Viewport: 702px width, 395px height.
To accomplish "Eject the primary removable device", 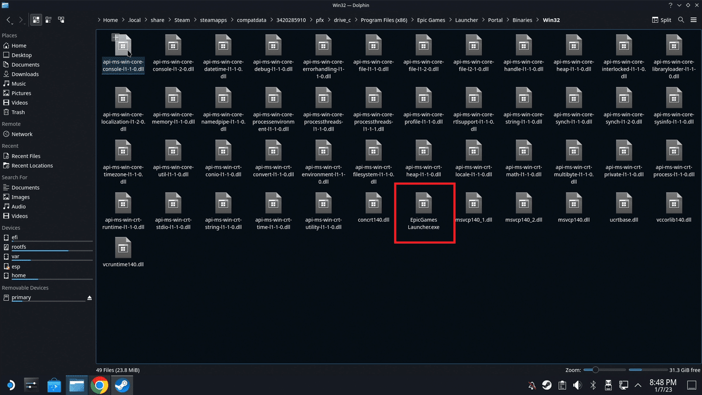I will tap(90, 298).
